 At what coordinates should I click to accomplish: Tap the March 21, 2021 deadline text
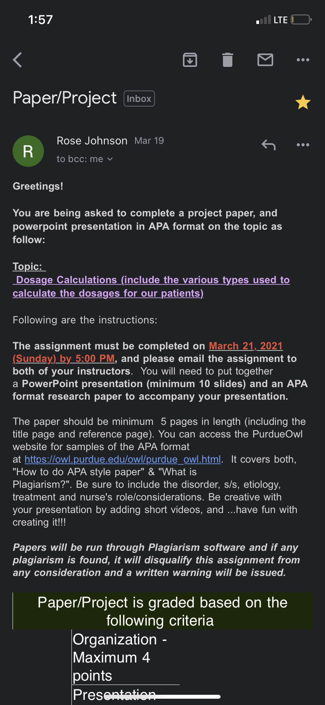[x=246, y=346]
